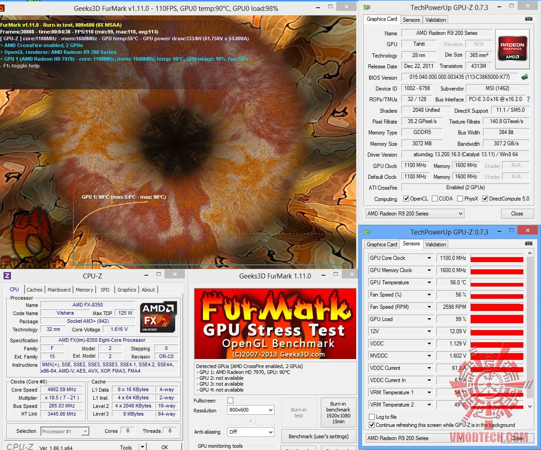Viewport: 541px width, 450px height.
Task: Click the CPU-Z Code Name value Vishera
Action: point(65,313)
